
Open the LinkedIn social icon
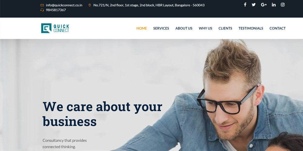coord(274,5)
